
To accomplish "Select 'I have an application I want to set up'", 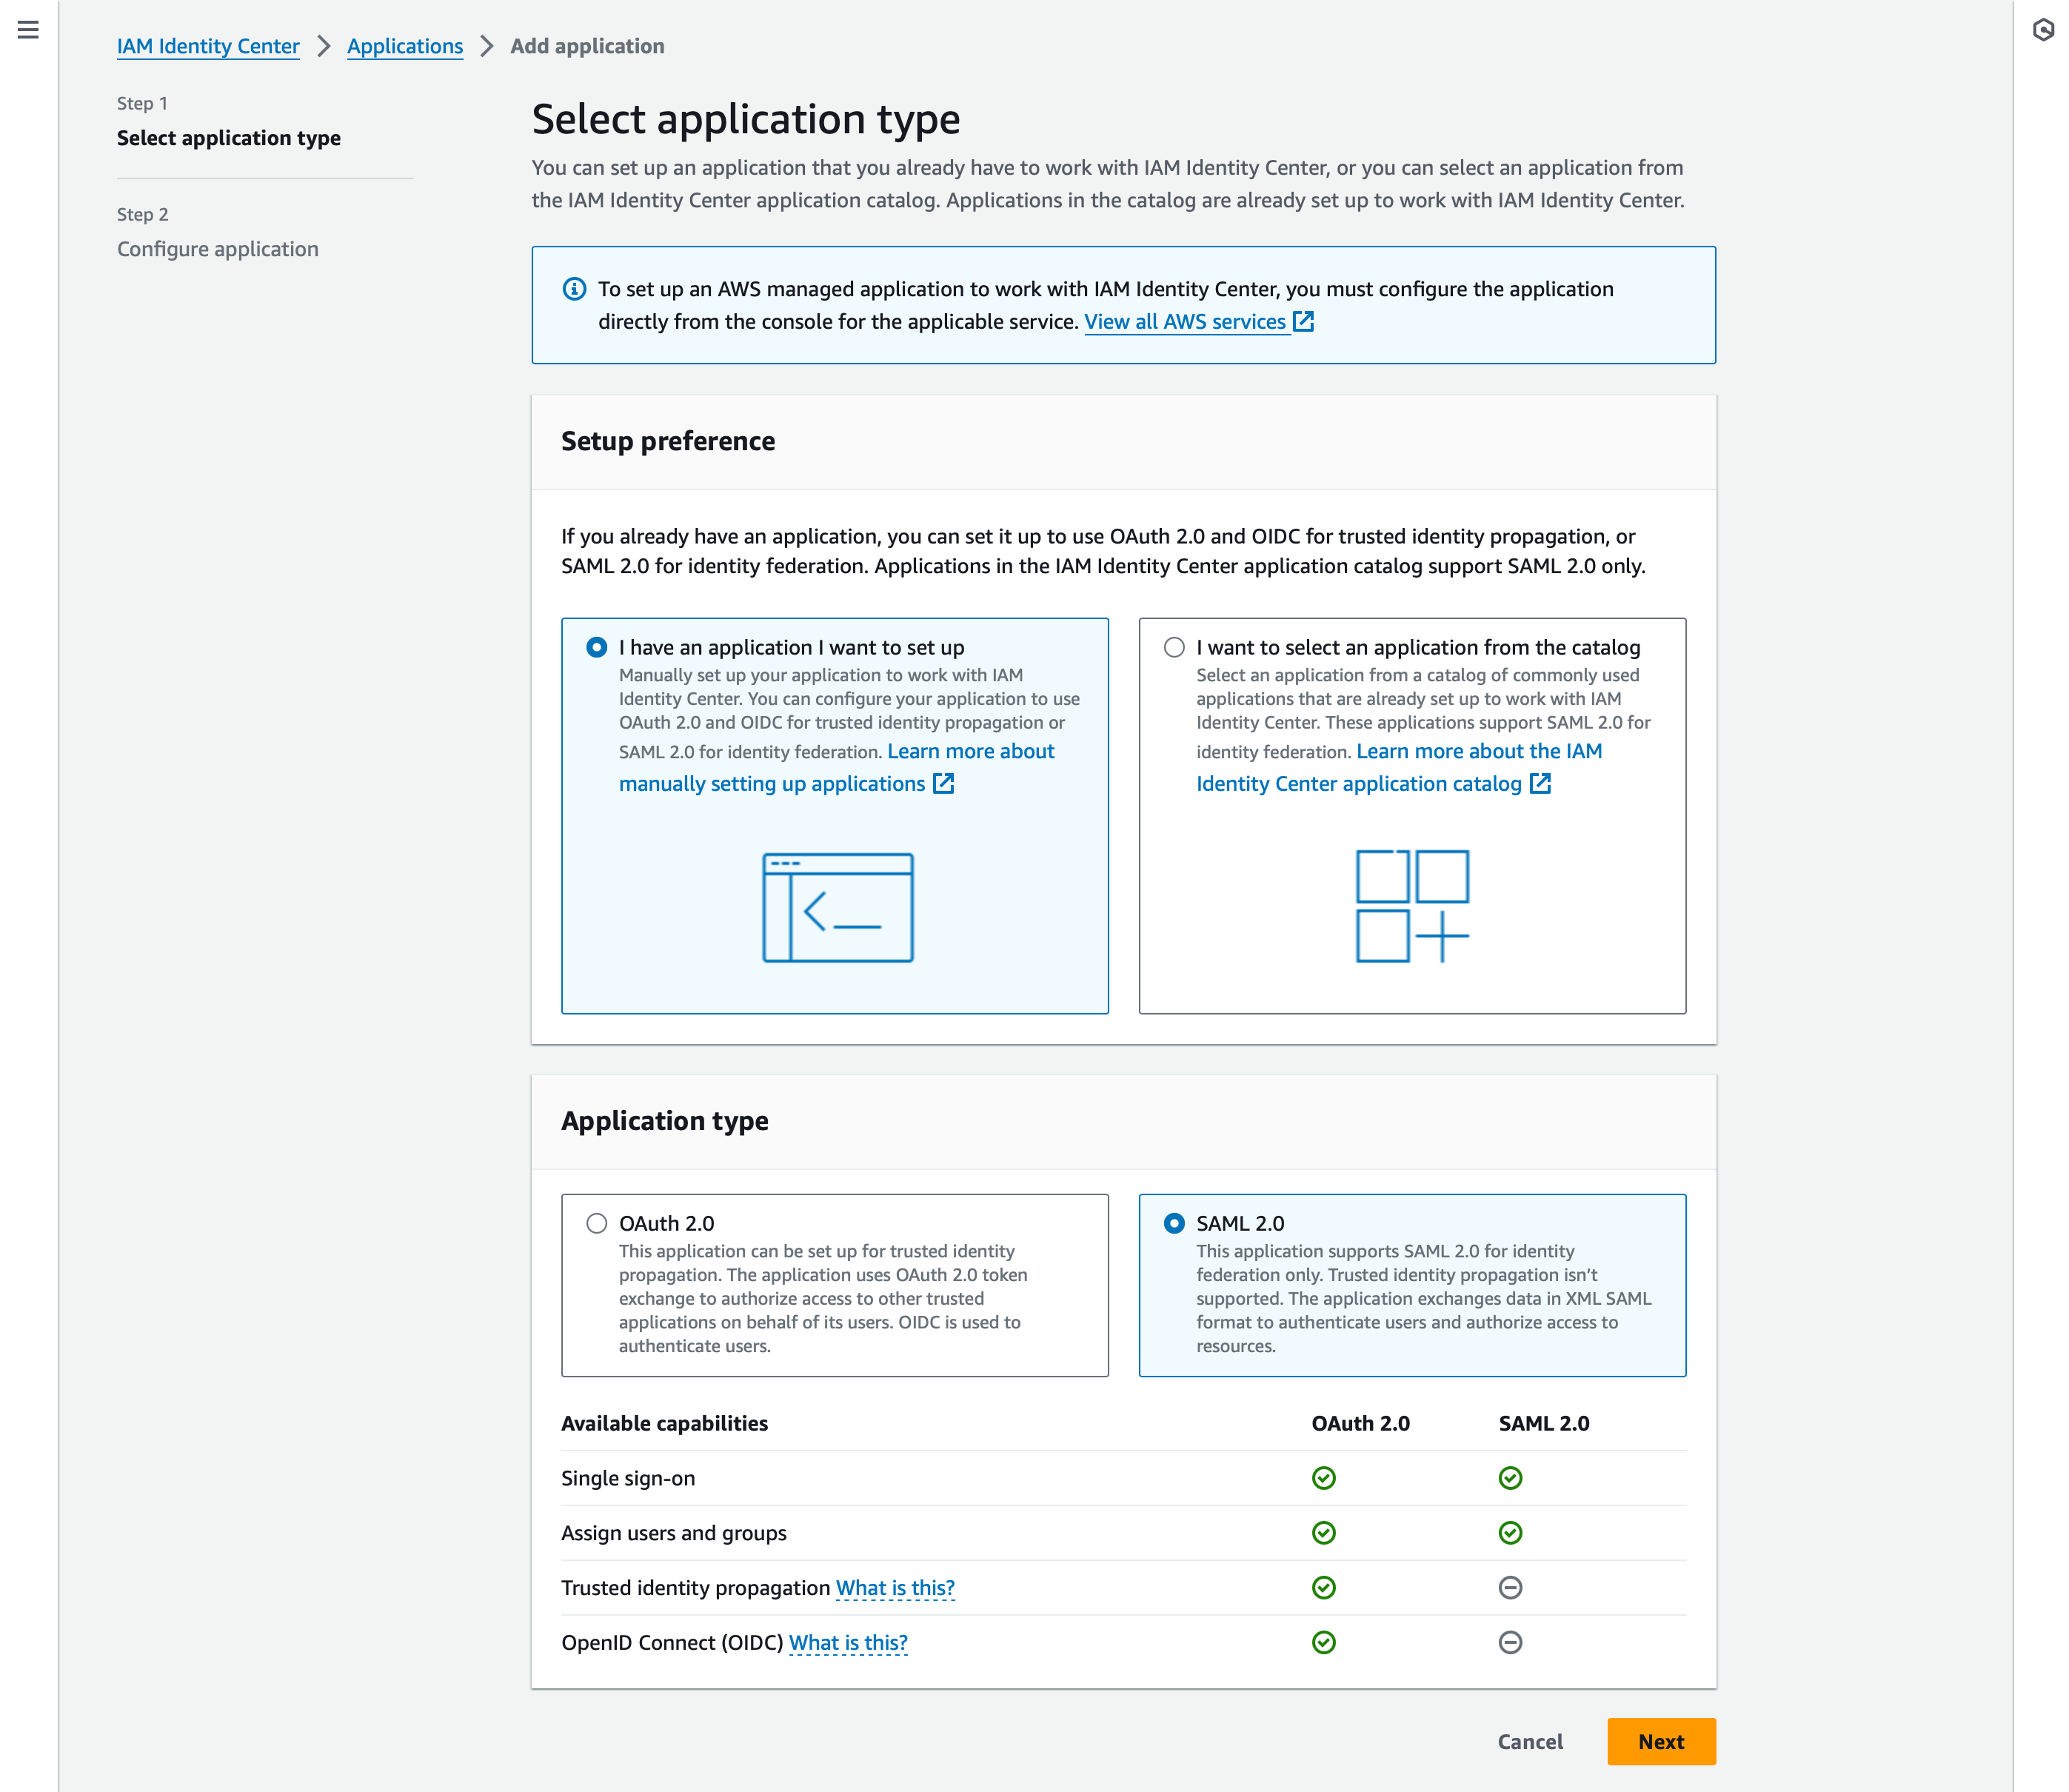I will [x=597, y=648].
